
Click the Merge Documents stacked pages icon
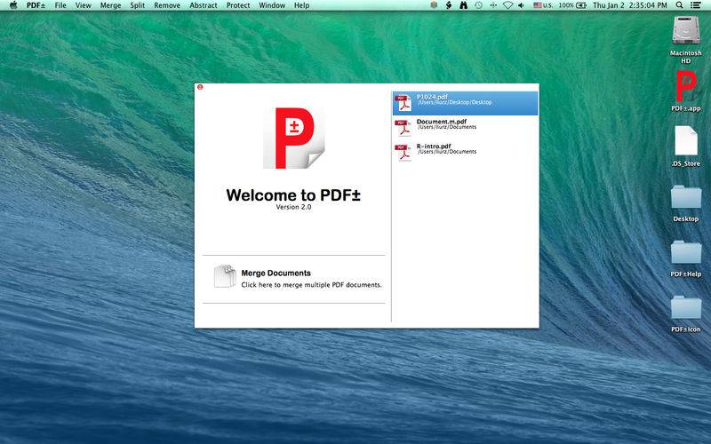point(225,276)
